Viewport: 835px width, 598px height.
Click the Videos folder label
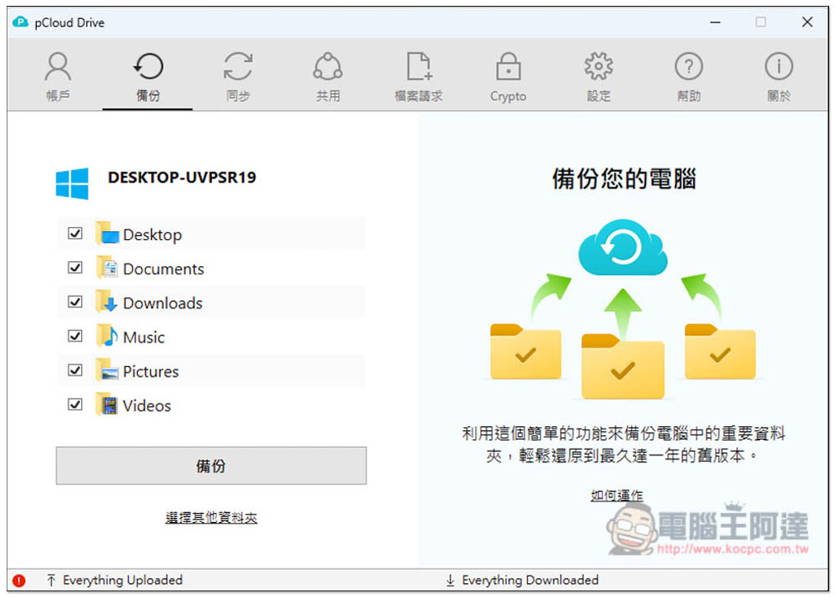[x=147, y=405]
